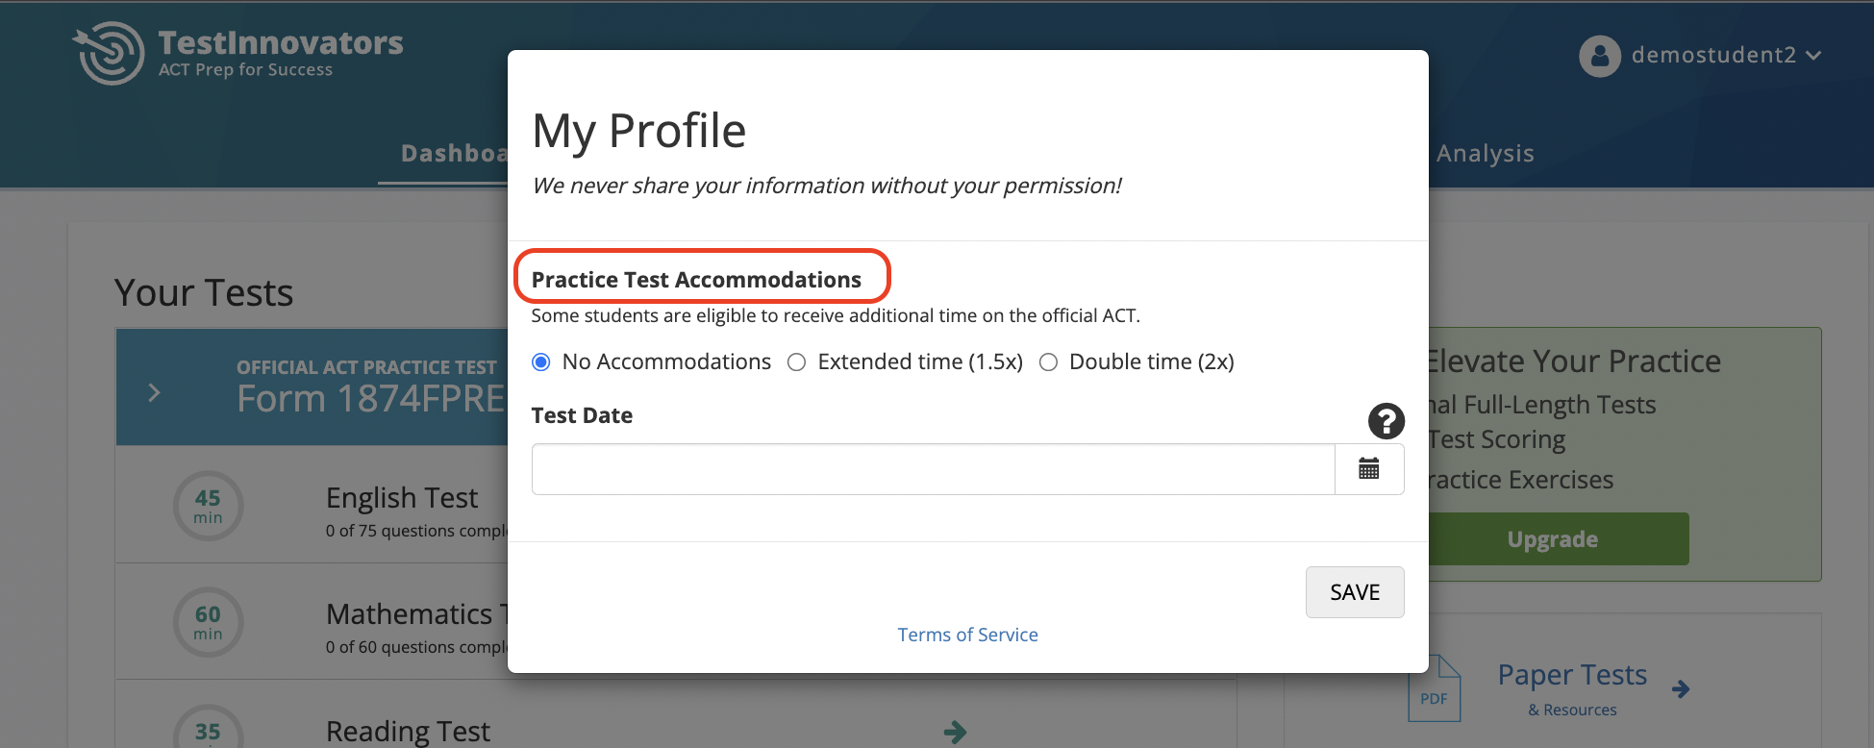Click the Test Date help question mark

click(1386, 420)
